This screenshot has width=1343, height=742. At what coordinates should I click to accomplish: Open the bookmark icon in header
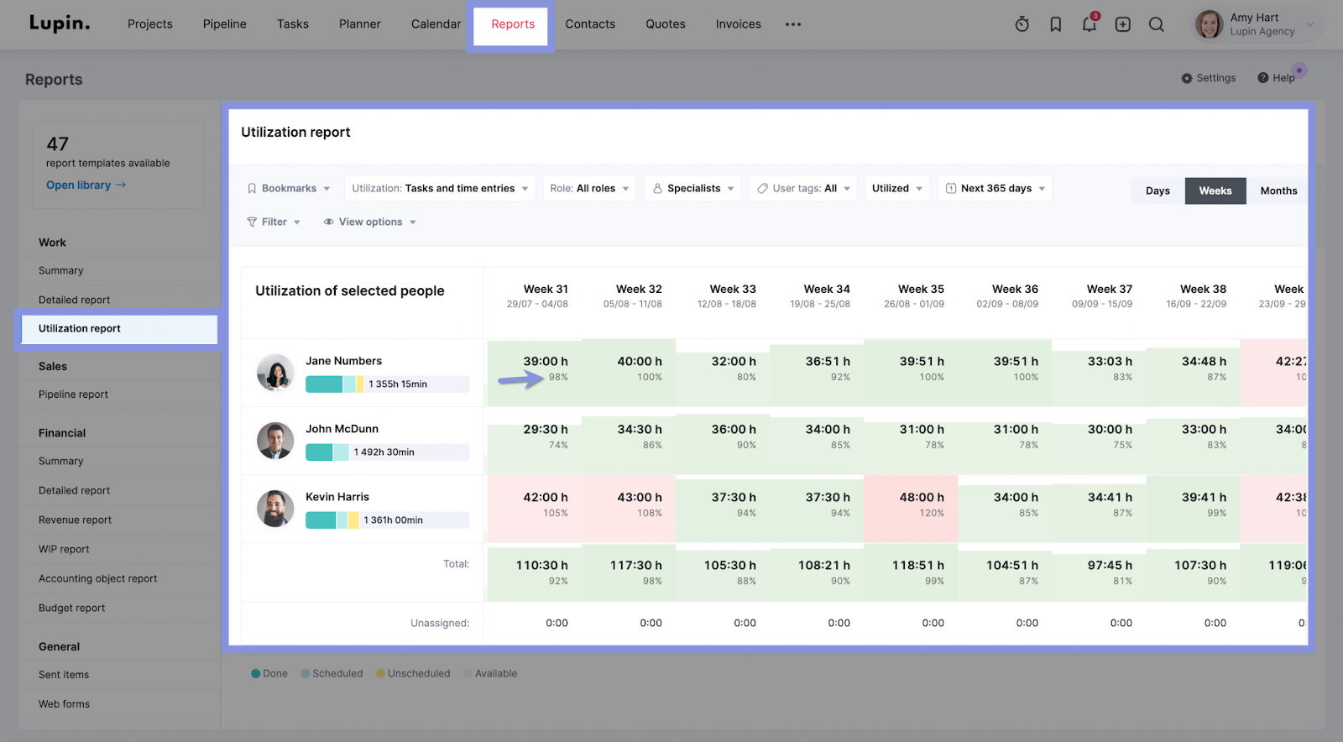[1056, 24]
